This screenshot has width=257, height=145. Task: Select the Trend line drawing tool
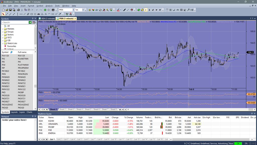[x=7, y=14]
